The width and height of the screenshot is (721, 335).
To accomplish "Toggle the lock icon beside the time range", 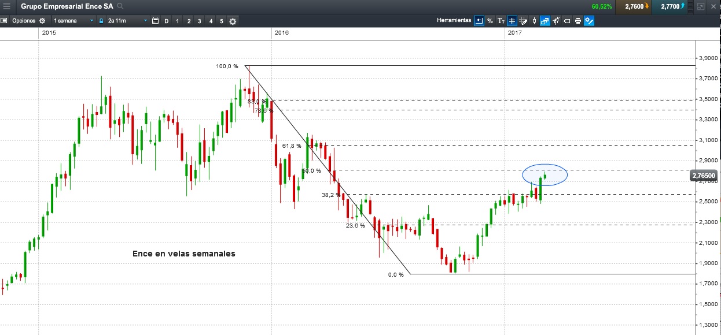I will pyautogui.click(x=101, y=21).
